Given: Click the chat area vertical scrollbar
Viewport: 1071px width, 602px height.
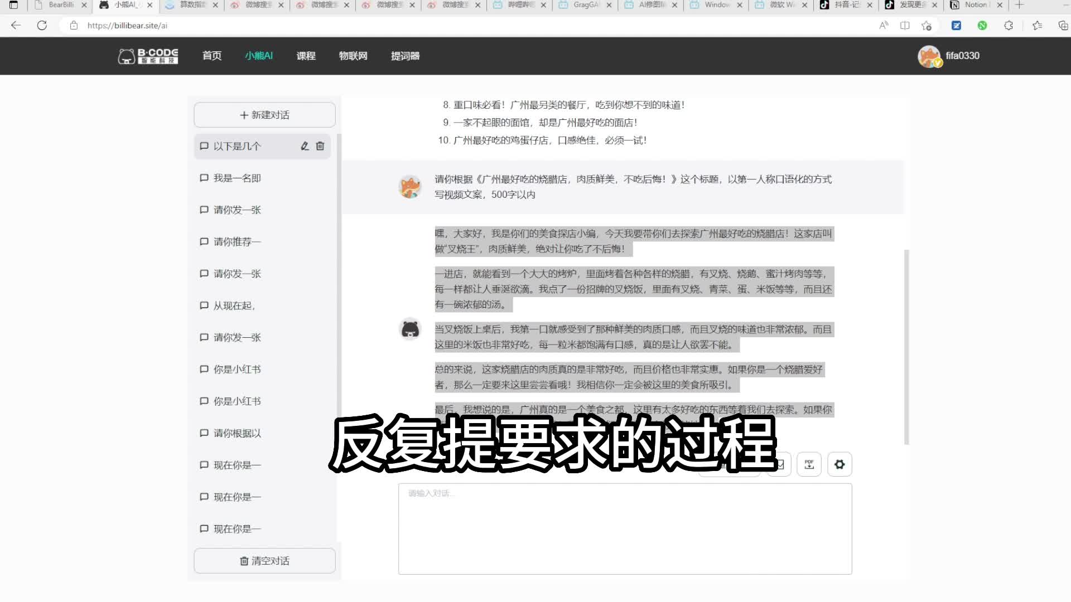Looking at the screenshot, I should (x=906, y=346).
